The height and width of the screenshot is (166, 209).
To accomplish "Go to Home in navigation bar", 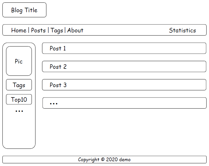I will point(19,30).
